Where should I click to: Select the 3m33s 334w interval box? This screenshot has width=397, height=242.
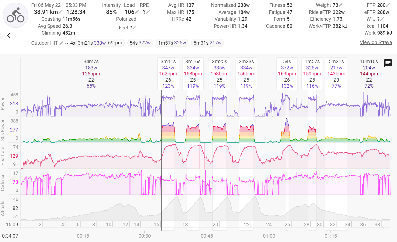coord(246,73)
